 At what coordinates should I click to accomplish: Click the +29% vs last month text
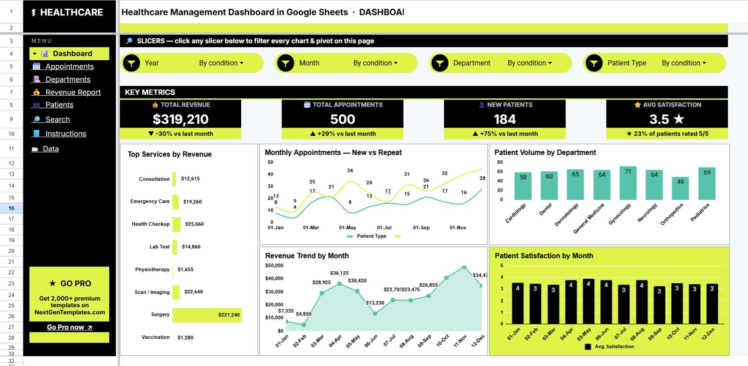point(343,134)
